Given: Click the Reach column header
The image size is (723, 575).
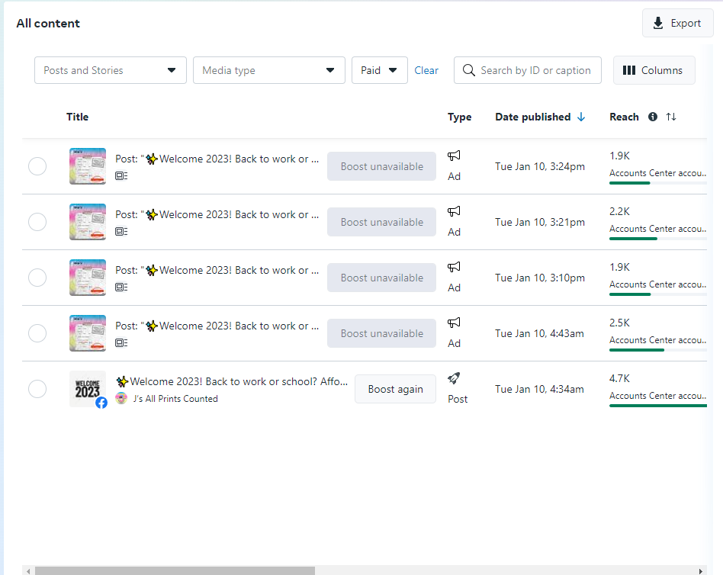Looking at the screenshot, I should [624, 117].
